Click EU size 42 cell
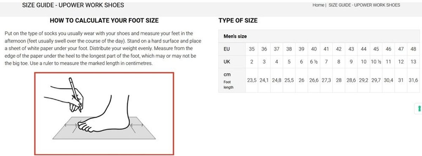422x156 pixels. pos(339,49)
